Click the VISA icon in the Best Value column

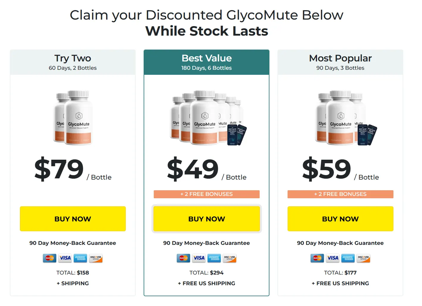point(199,258)
